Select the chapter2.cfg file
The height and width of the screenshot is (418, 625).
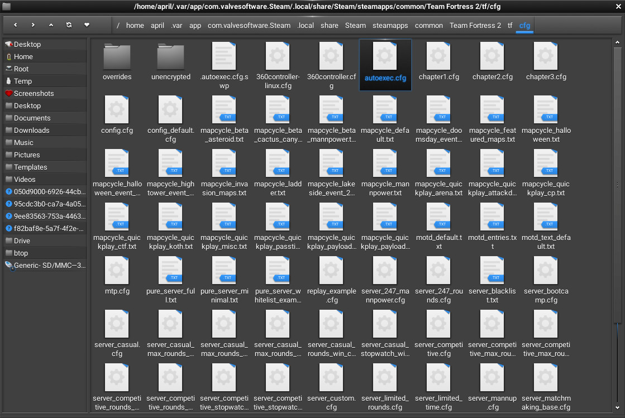[x=492, y=62]
